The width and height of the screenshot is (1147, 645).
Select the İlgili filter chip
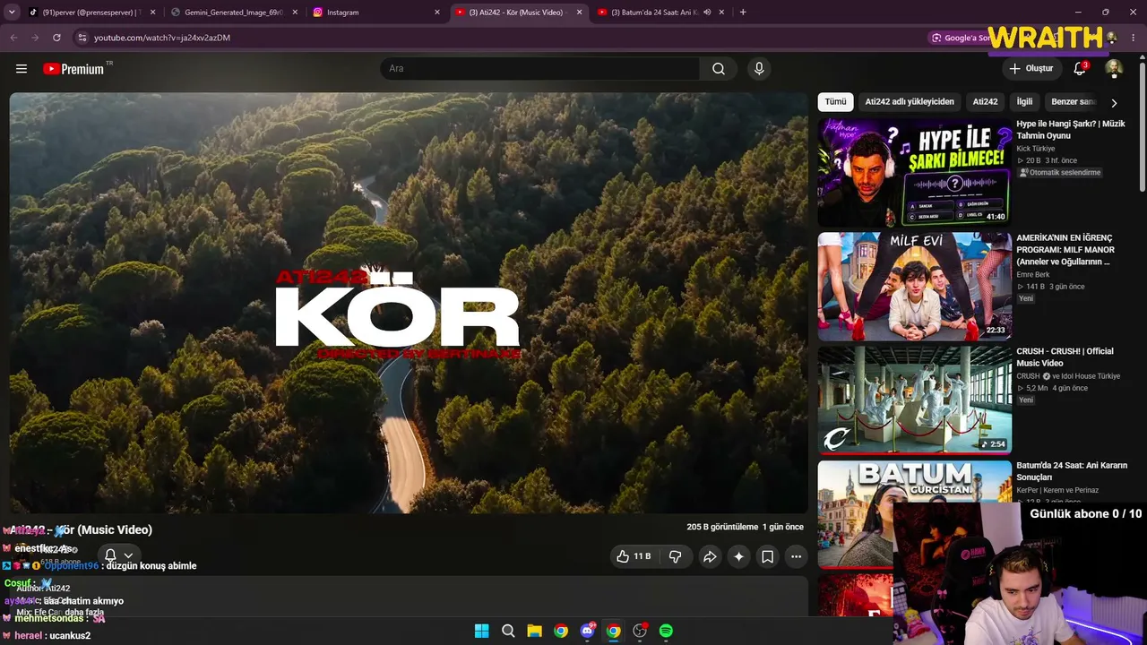(1024, 102)
